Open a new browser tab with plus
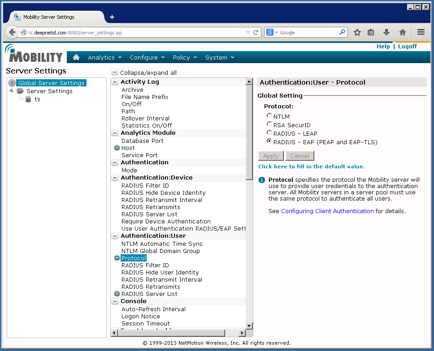The height and width of the screenshot is (351, 434). coord(112,17)
